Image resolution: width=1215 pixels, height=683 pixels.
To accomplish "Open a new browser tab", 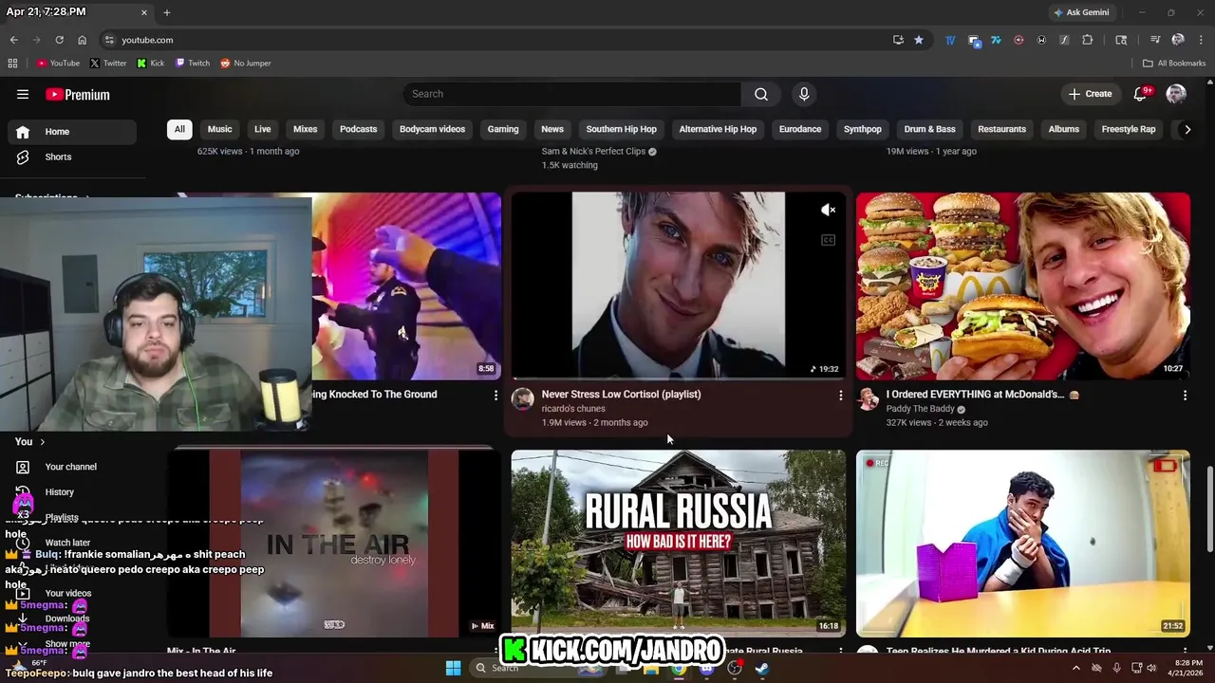I will [x=167, y=12].
